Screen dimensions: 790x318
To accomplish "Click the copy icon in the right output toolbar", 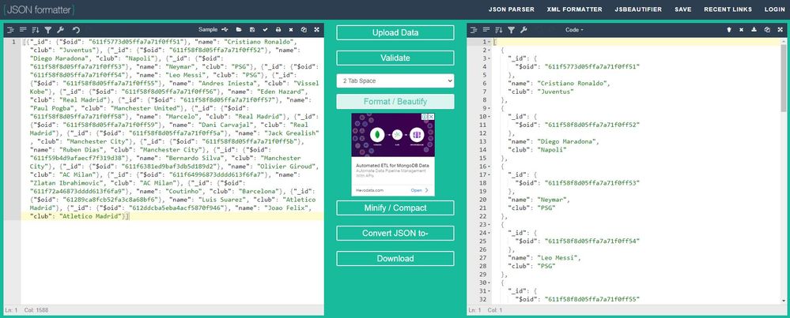I will coord(767,30).
